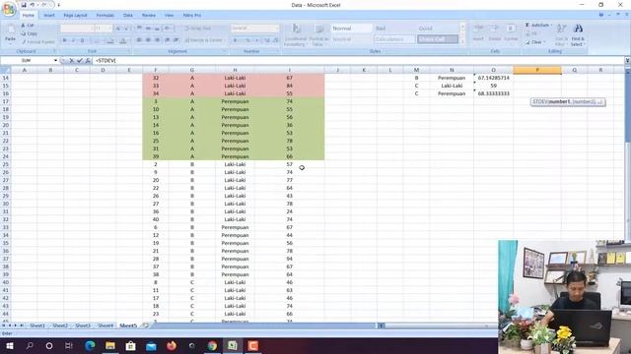This screenshot has width=631, height=354.
Task: Open Sort & Filter
Action: click(x=561, y=34)
